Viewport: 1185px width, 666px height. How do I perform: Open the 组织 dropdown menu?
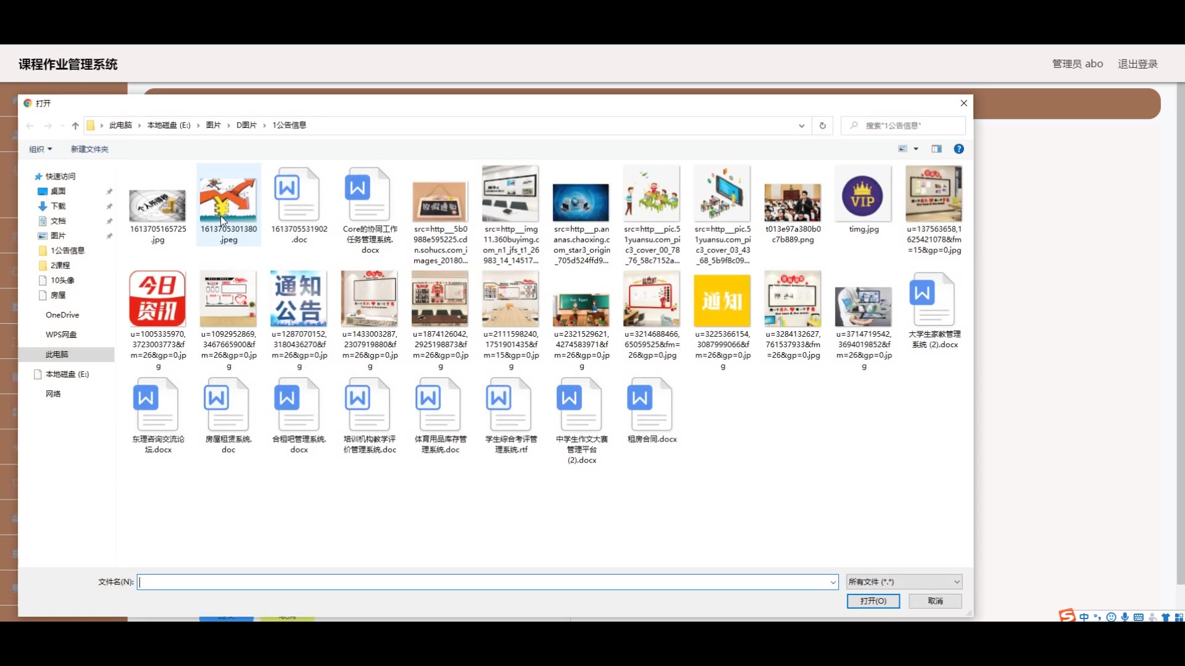click(40, 149)
